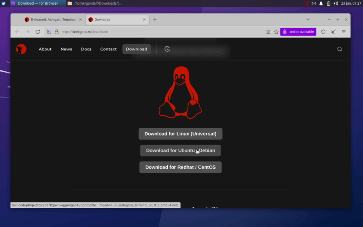Open the red alert tray icon
This screenshot has width=363, height=227.
[x=307, y=3]
